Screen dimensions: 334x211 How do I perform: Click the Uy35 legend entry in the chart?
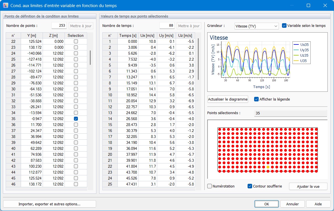[301, 50]
